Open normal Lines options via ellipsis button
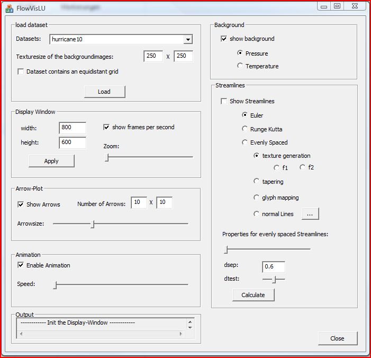This screenshot has width=371, height=358. 310,214
